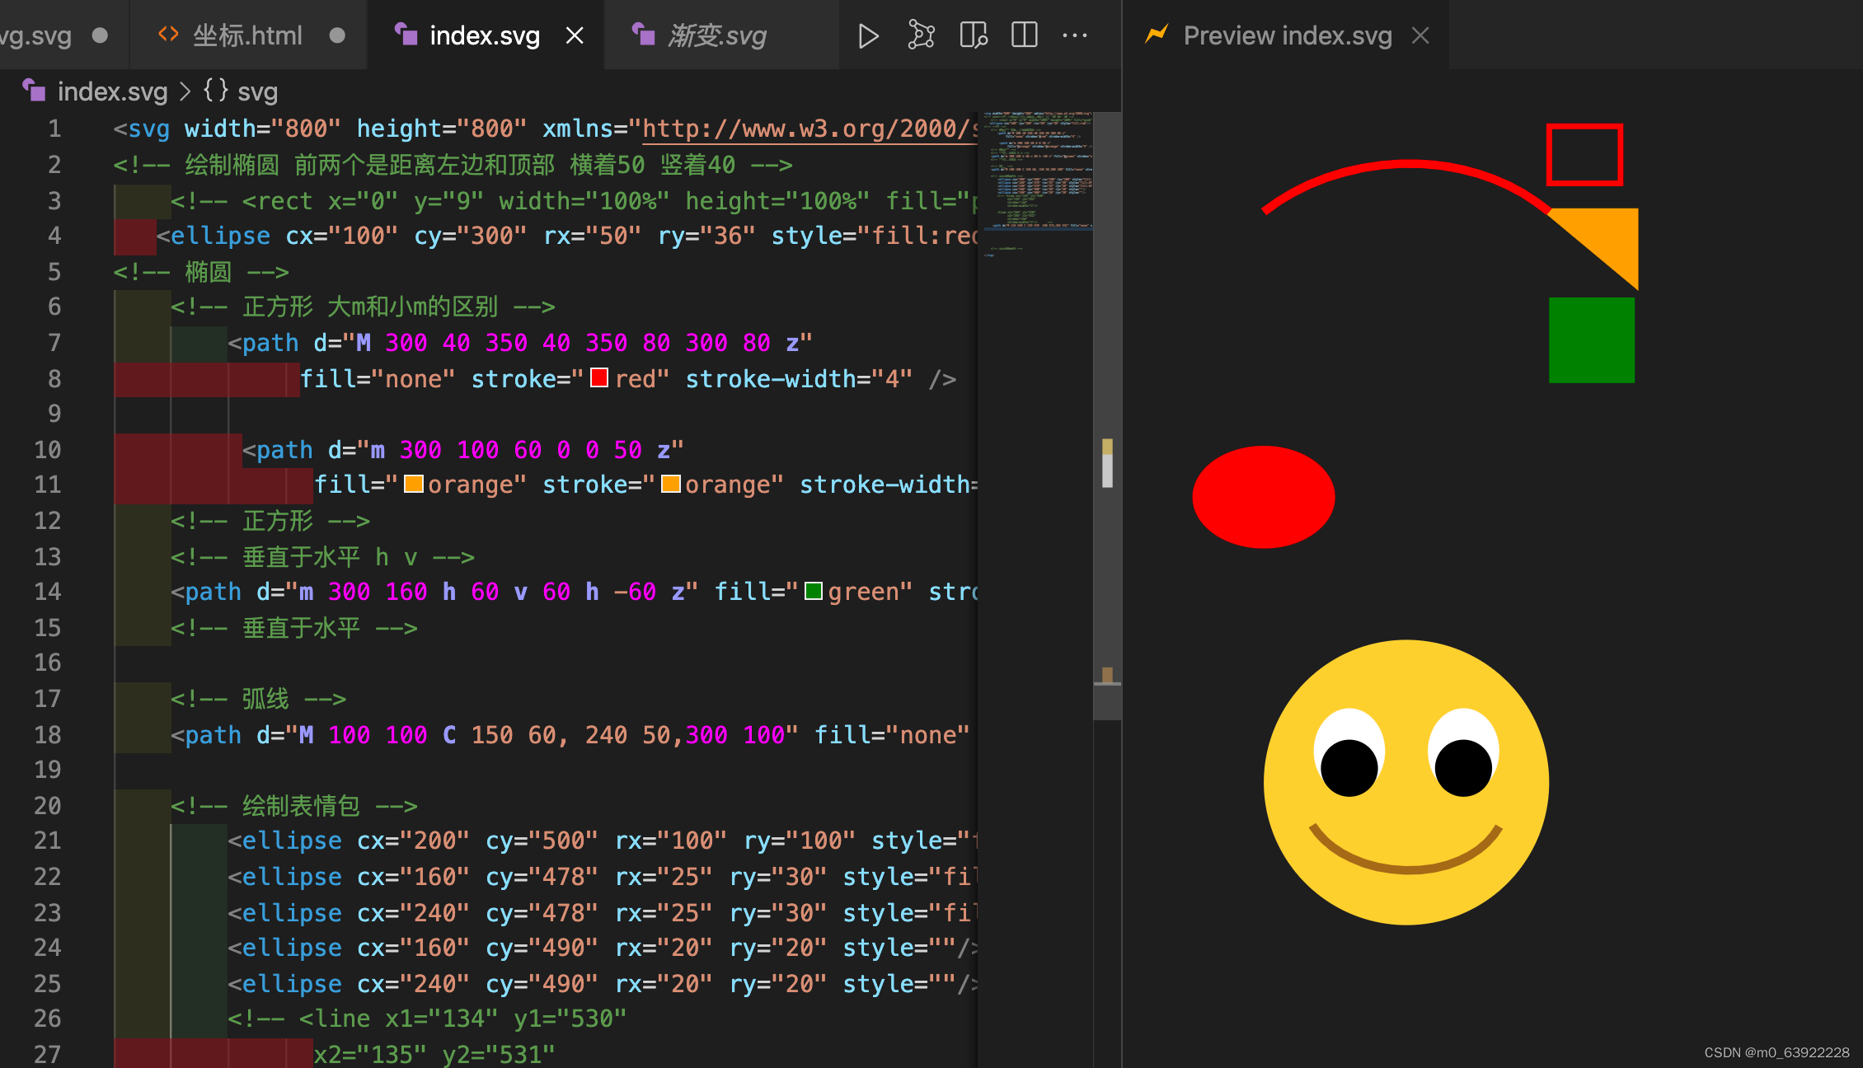Image resolution: width=1863 pixels, height=1068 pixels.
Task: Click the red stroke color swatch
Action: [599, 378]
